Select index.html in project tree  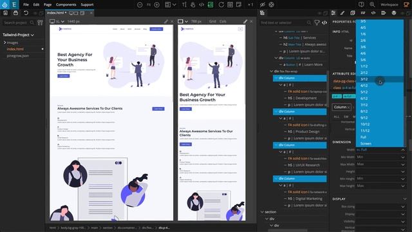pyautogui.click(x=15, y=49)
